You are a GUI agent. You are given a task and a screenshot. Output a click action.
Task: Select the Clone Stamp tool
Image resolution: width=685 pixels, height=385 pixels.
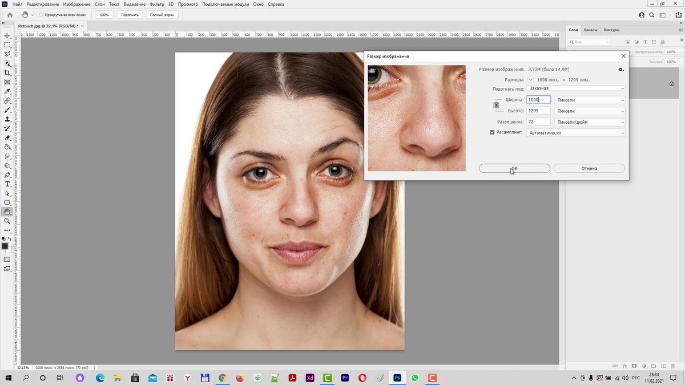7,119
